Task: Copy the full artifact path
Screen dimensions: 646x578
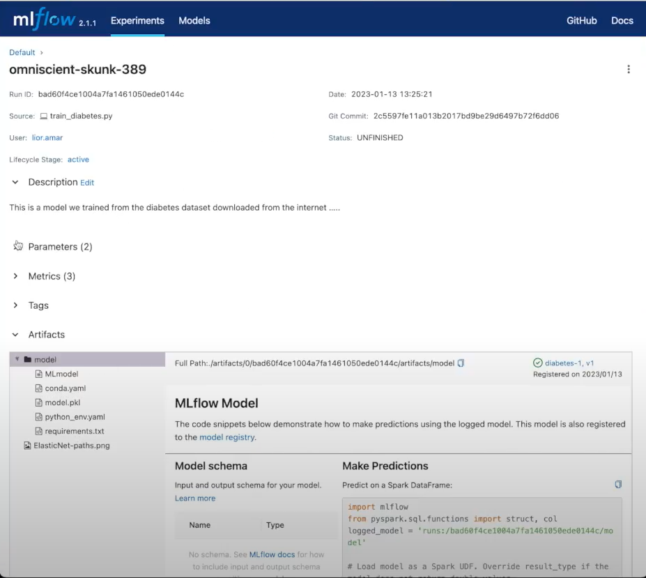Action: point(460,363)
